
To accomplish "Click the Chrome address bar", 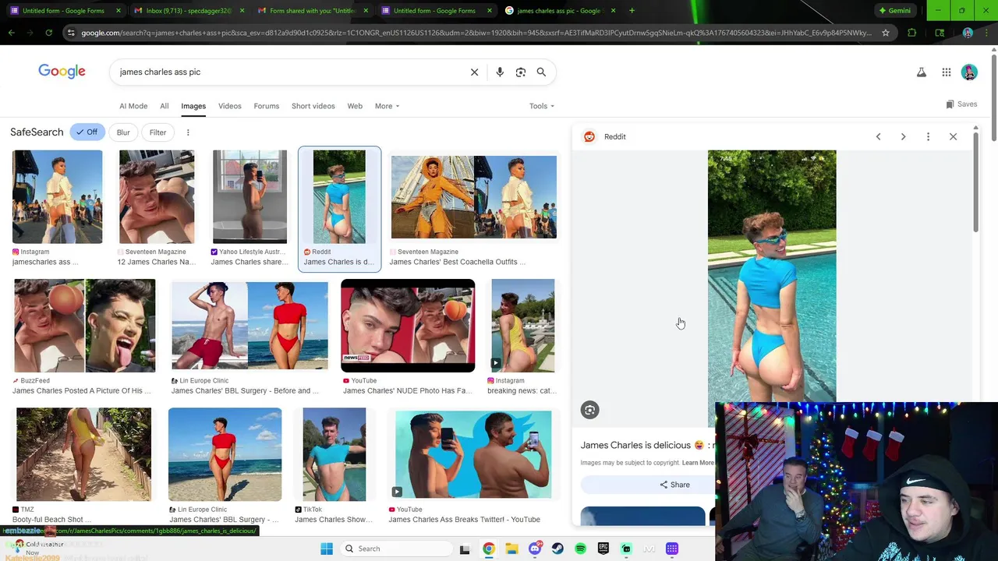I will 476,33.
